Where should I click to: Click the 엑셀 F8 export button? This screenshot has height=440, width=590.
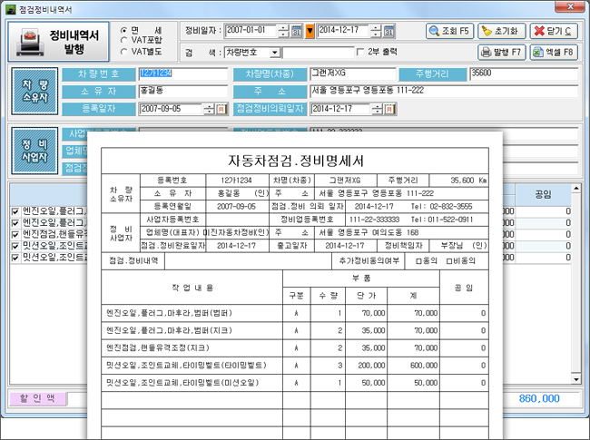(x=554, y=53)
